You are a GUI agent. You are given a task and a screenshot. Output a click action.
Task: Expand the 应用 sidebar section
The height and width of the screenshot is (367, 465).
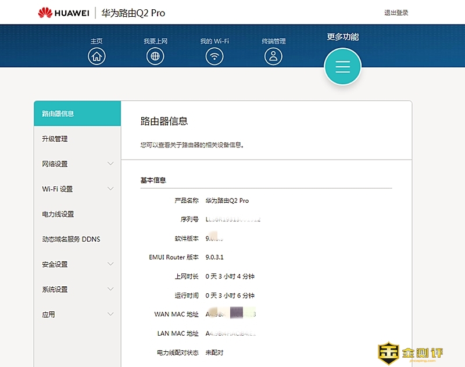coord(110,314)
